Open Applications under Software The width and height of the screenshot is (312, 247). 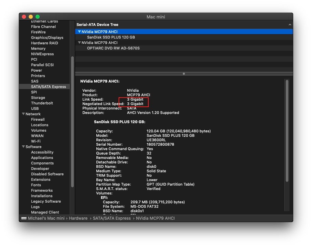[x=42, y=158]
